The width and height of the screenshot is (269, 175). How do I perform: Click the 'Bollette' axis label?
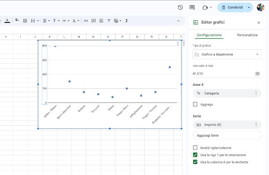coord(82,109)
